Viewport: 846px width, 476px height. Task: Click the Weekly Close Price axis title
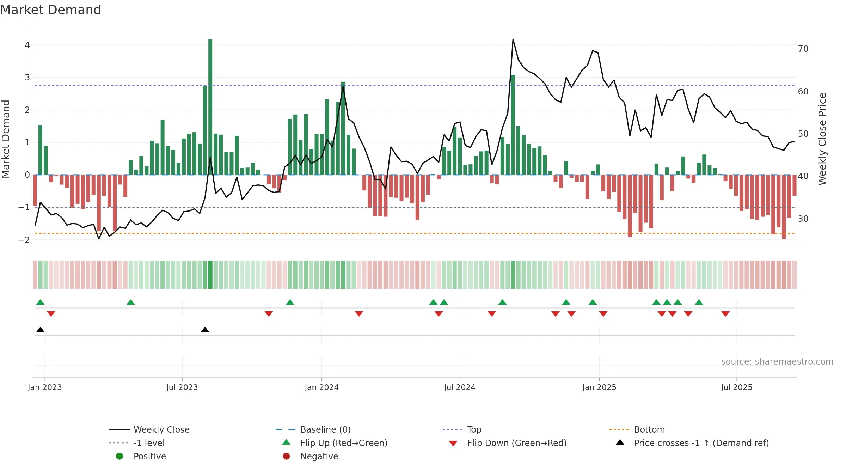pyautogui.click(x=822, y=139)
